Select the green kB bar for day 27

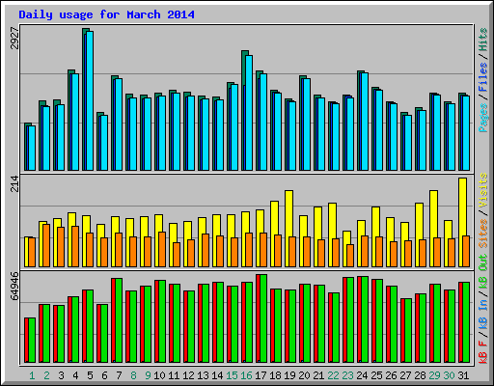coord(408,331)
